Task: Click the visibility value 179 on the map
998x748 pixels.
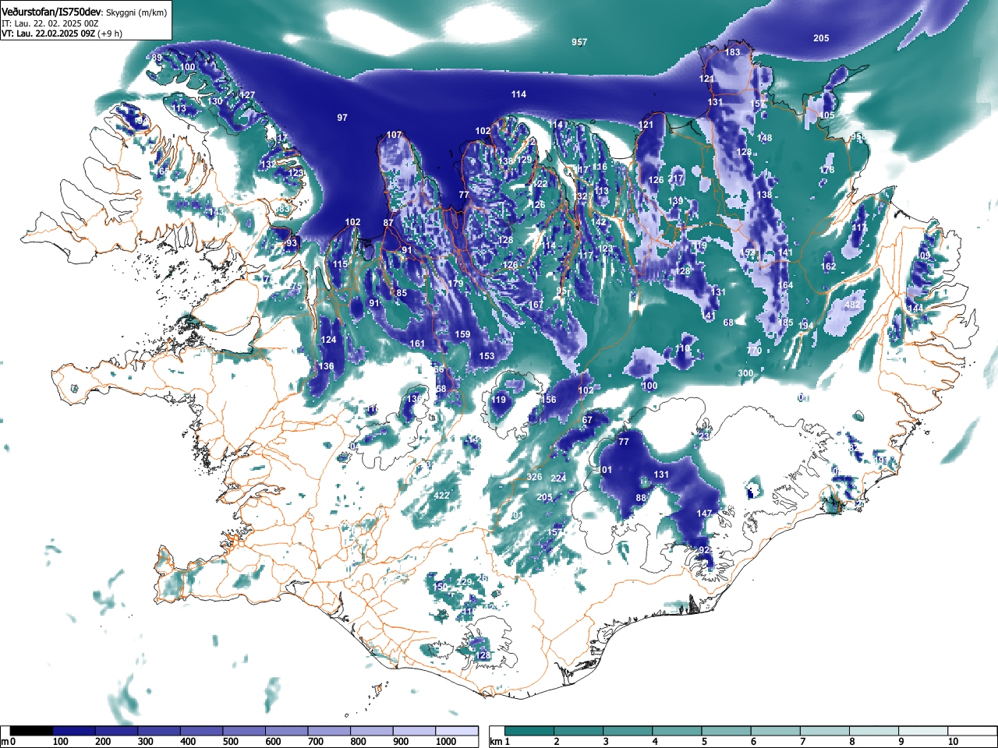Action: pyautogui.click(x=455, y=284)
